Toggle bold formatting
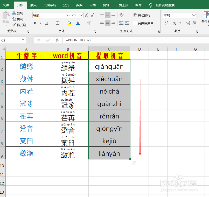 click(x=35, y=23)
